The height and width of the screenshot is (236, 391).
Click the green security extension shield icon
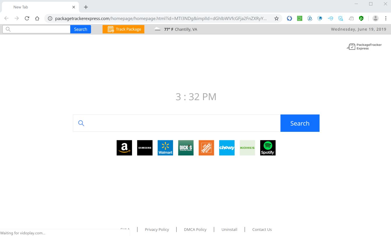point(361,18)
